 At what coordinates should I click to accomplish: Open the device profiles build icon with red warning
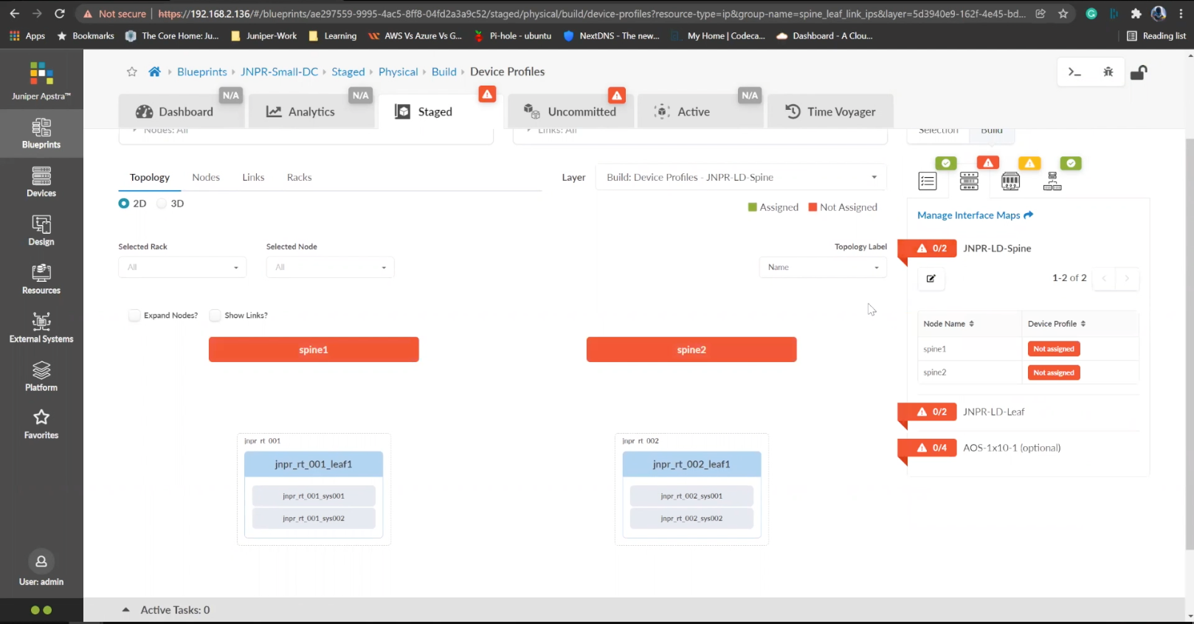pyautogui.click(x=969, y=181)
